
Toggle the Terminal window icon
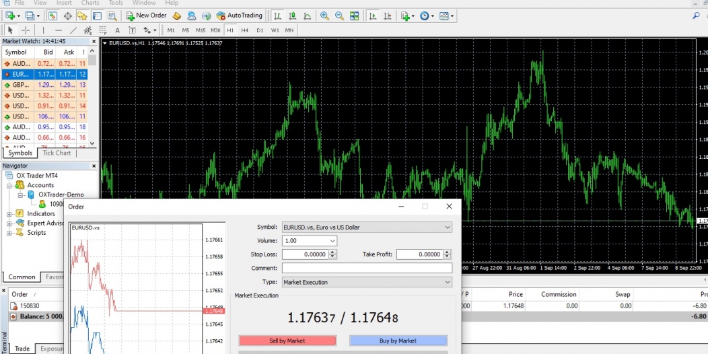point(97,15)
